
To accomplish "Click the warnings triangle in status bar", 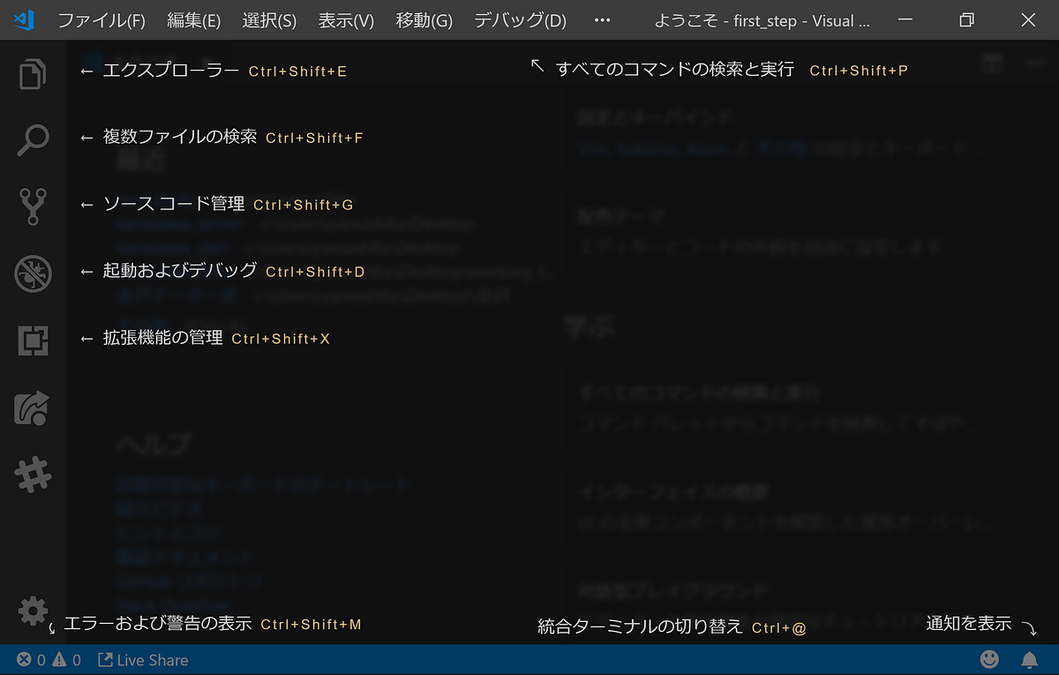I will pos(59,660).
